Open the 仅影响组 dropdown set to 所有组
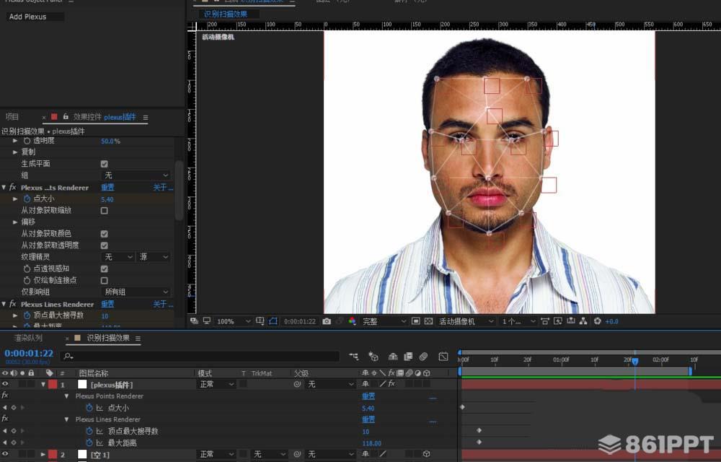 (x=136, y=292)
